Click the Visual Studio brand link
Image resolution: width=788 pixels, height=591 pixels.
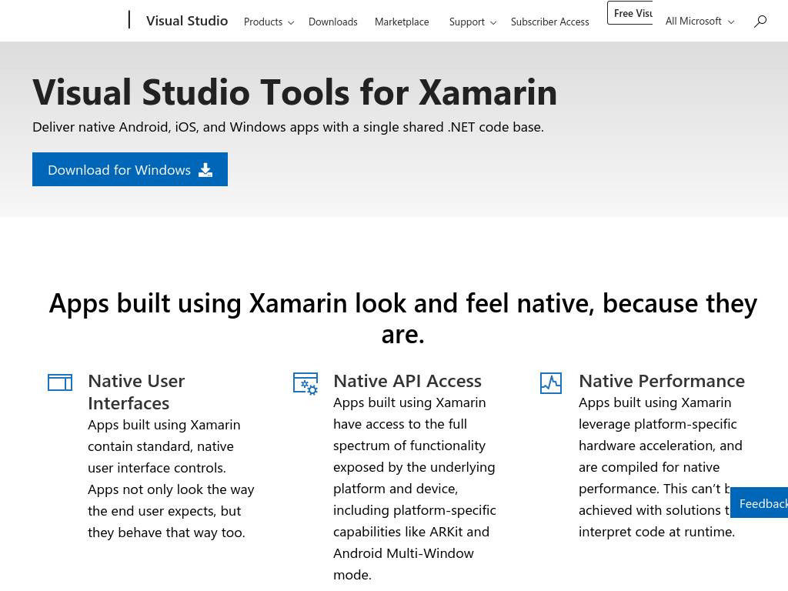[187, 21]
